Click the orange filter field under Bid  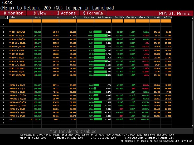[x=50, y=21]
